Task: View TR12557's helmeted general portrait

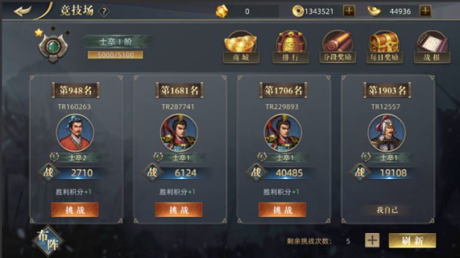Action: pyautogui.click(x=387, y=133)
